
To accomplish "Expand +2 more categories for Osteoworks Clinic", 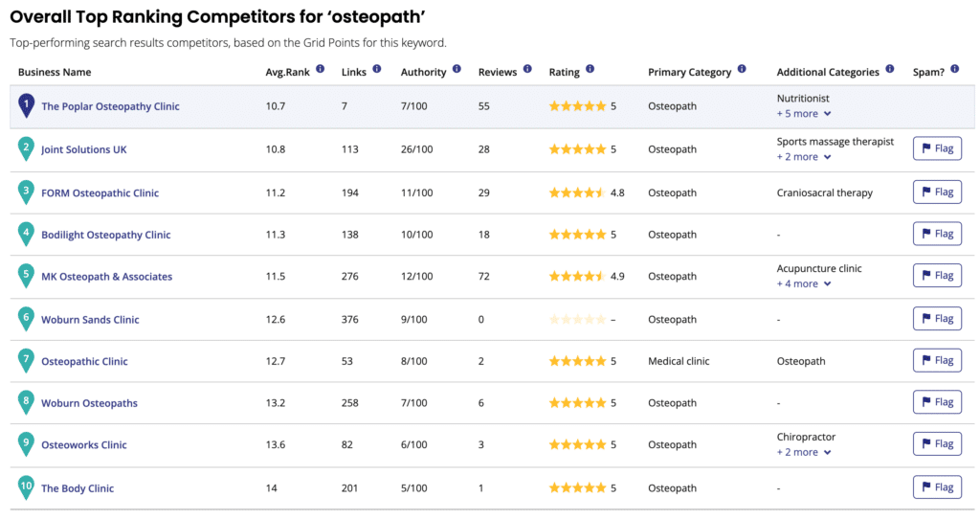I will (x=804, y=452).
